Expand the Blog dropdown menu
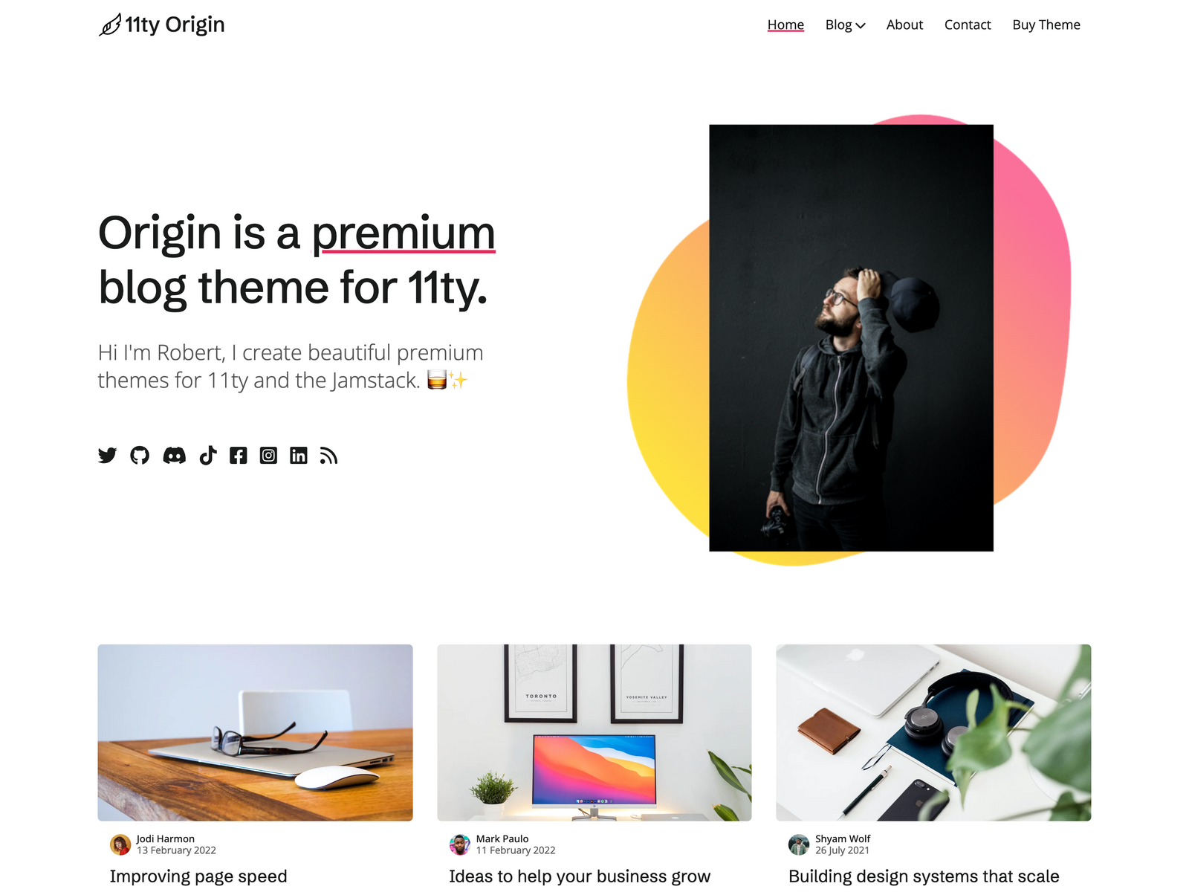1189x892 pixels. coord(845,25)
